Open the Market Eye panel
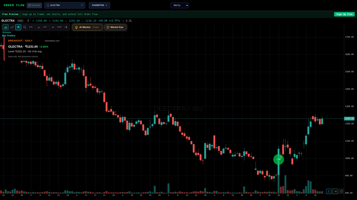Image resolution: width=357 pixels, height=200 pixels. coord(115,27)
